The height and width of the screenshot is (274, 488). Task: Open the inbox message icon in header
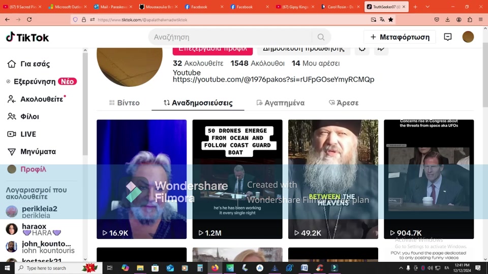click(x=448, y=37)
